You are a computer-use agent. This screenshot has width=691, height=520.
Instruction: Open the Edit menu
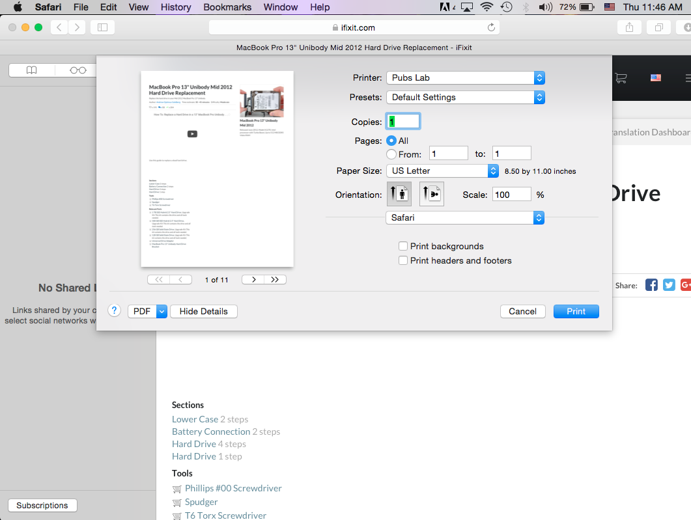[x=108, y=7]
